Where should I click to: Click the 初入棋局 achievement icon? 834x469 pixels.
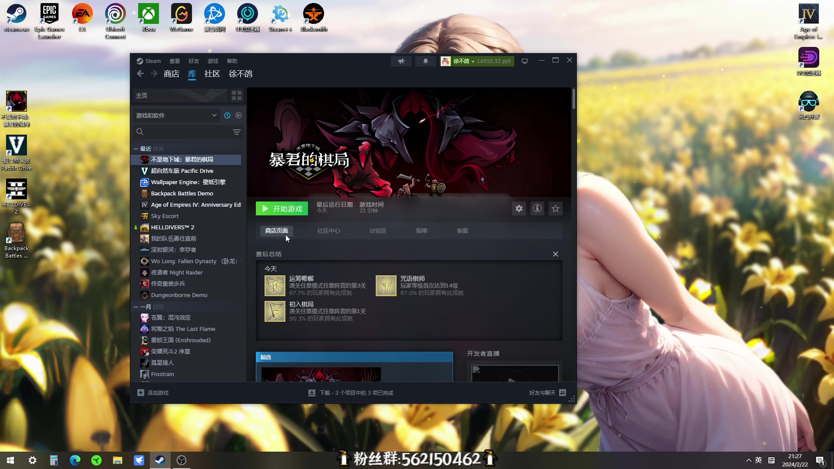tap(275, 311)
